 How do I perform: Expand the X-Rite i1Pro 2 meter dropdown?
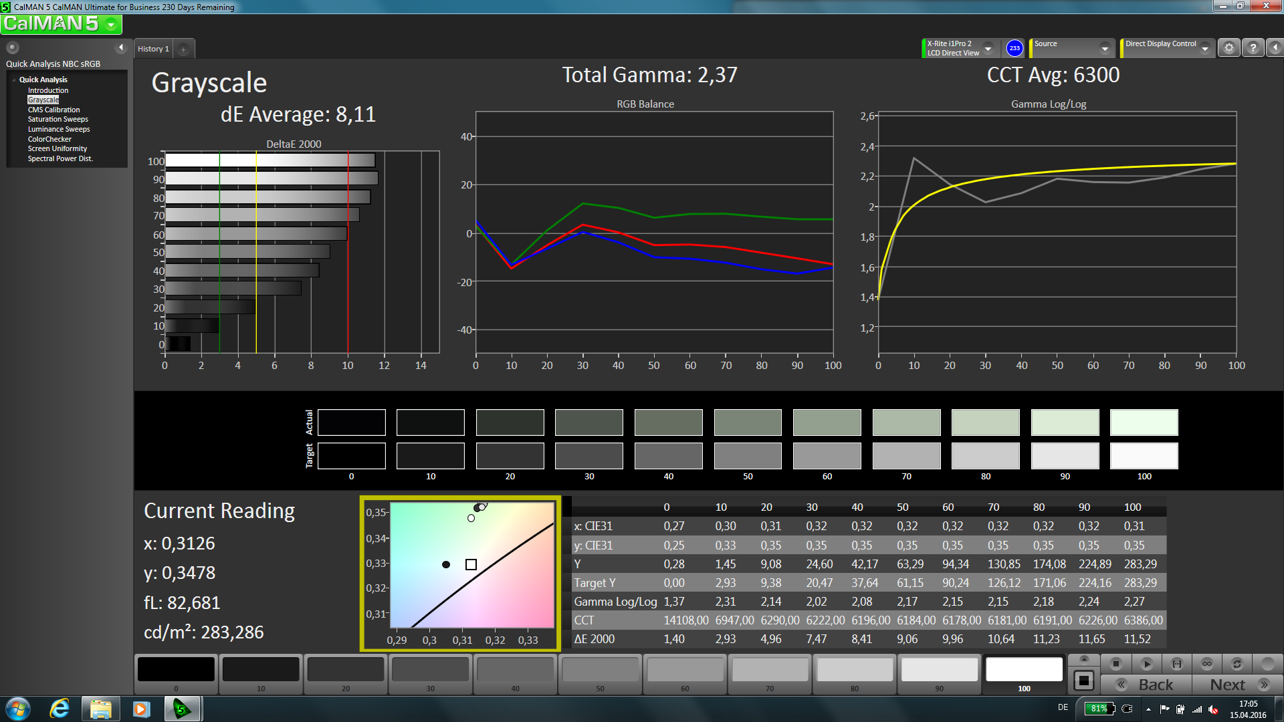pos(988,48)
